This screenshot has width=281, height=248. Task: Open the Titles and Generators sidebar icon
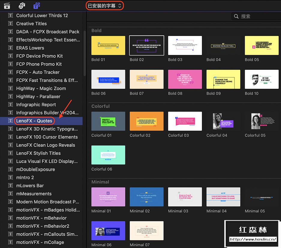(x=37, y=6)
